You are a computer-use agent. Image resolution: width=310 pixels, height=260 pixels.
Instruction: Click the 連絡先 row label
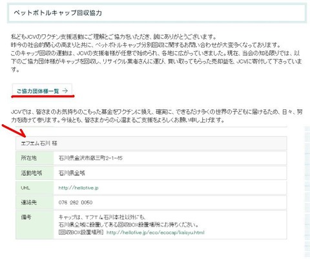tap(28, 202)
